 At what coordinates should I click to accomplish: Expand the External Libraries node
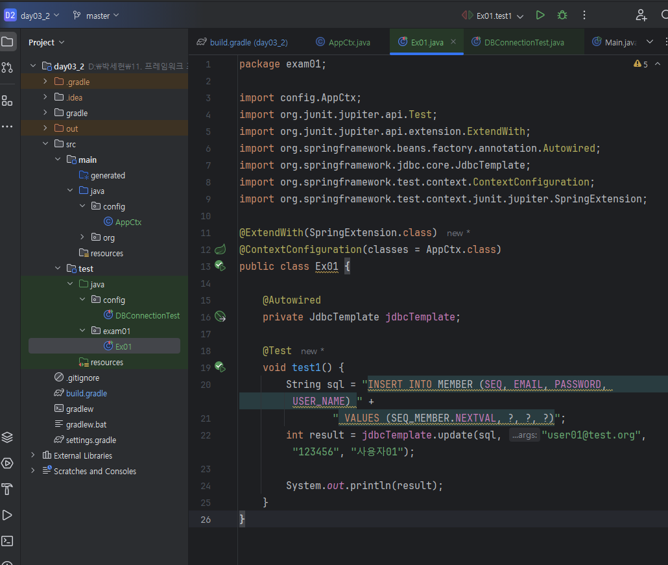coord(33,455)
